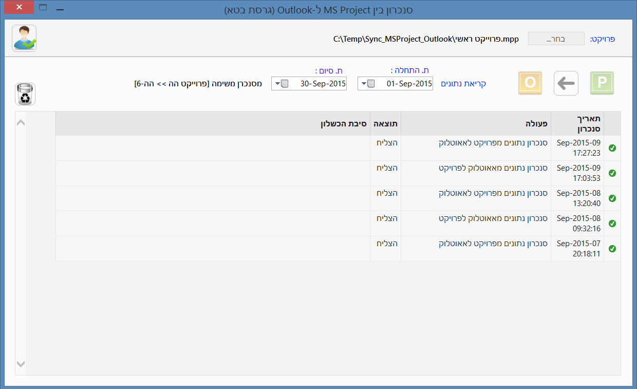Click the orange O Outlook icon
Image resolution: width=637 pixels, height=389 pixels.
tap(530, 83)
